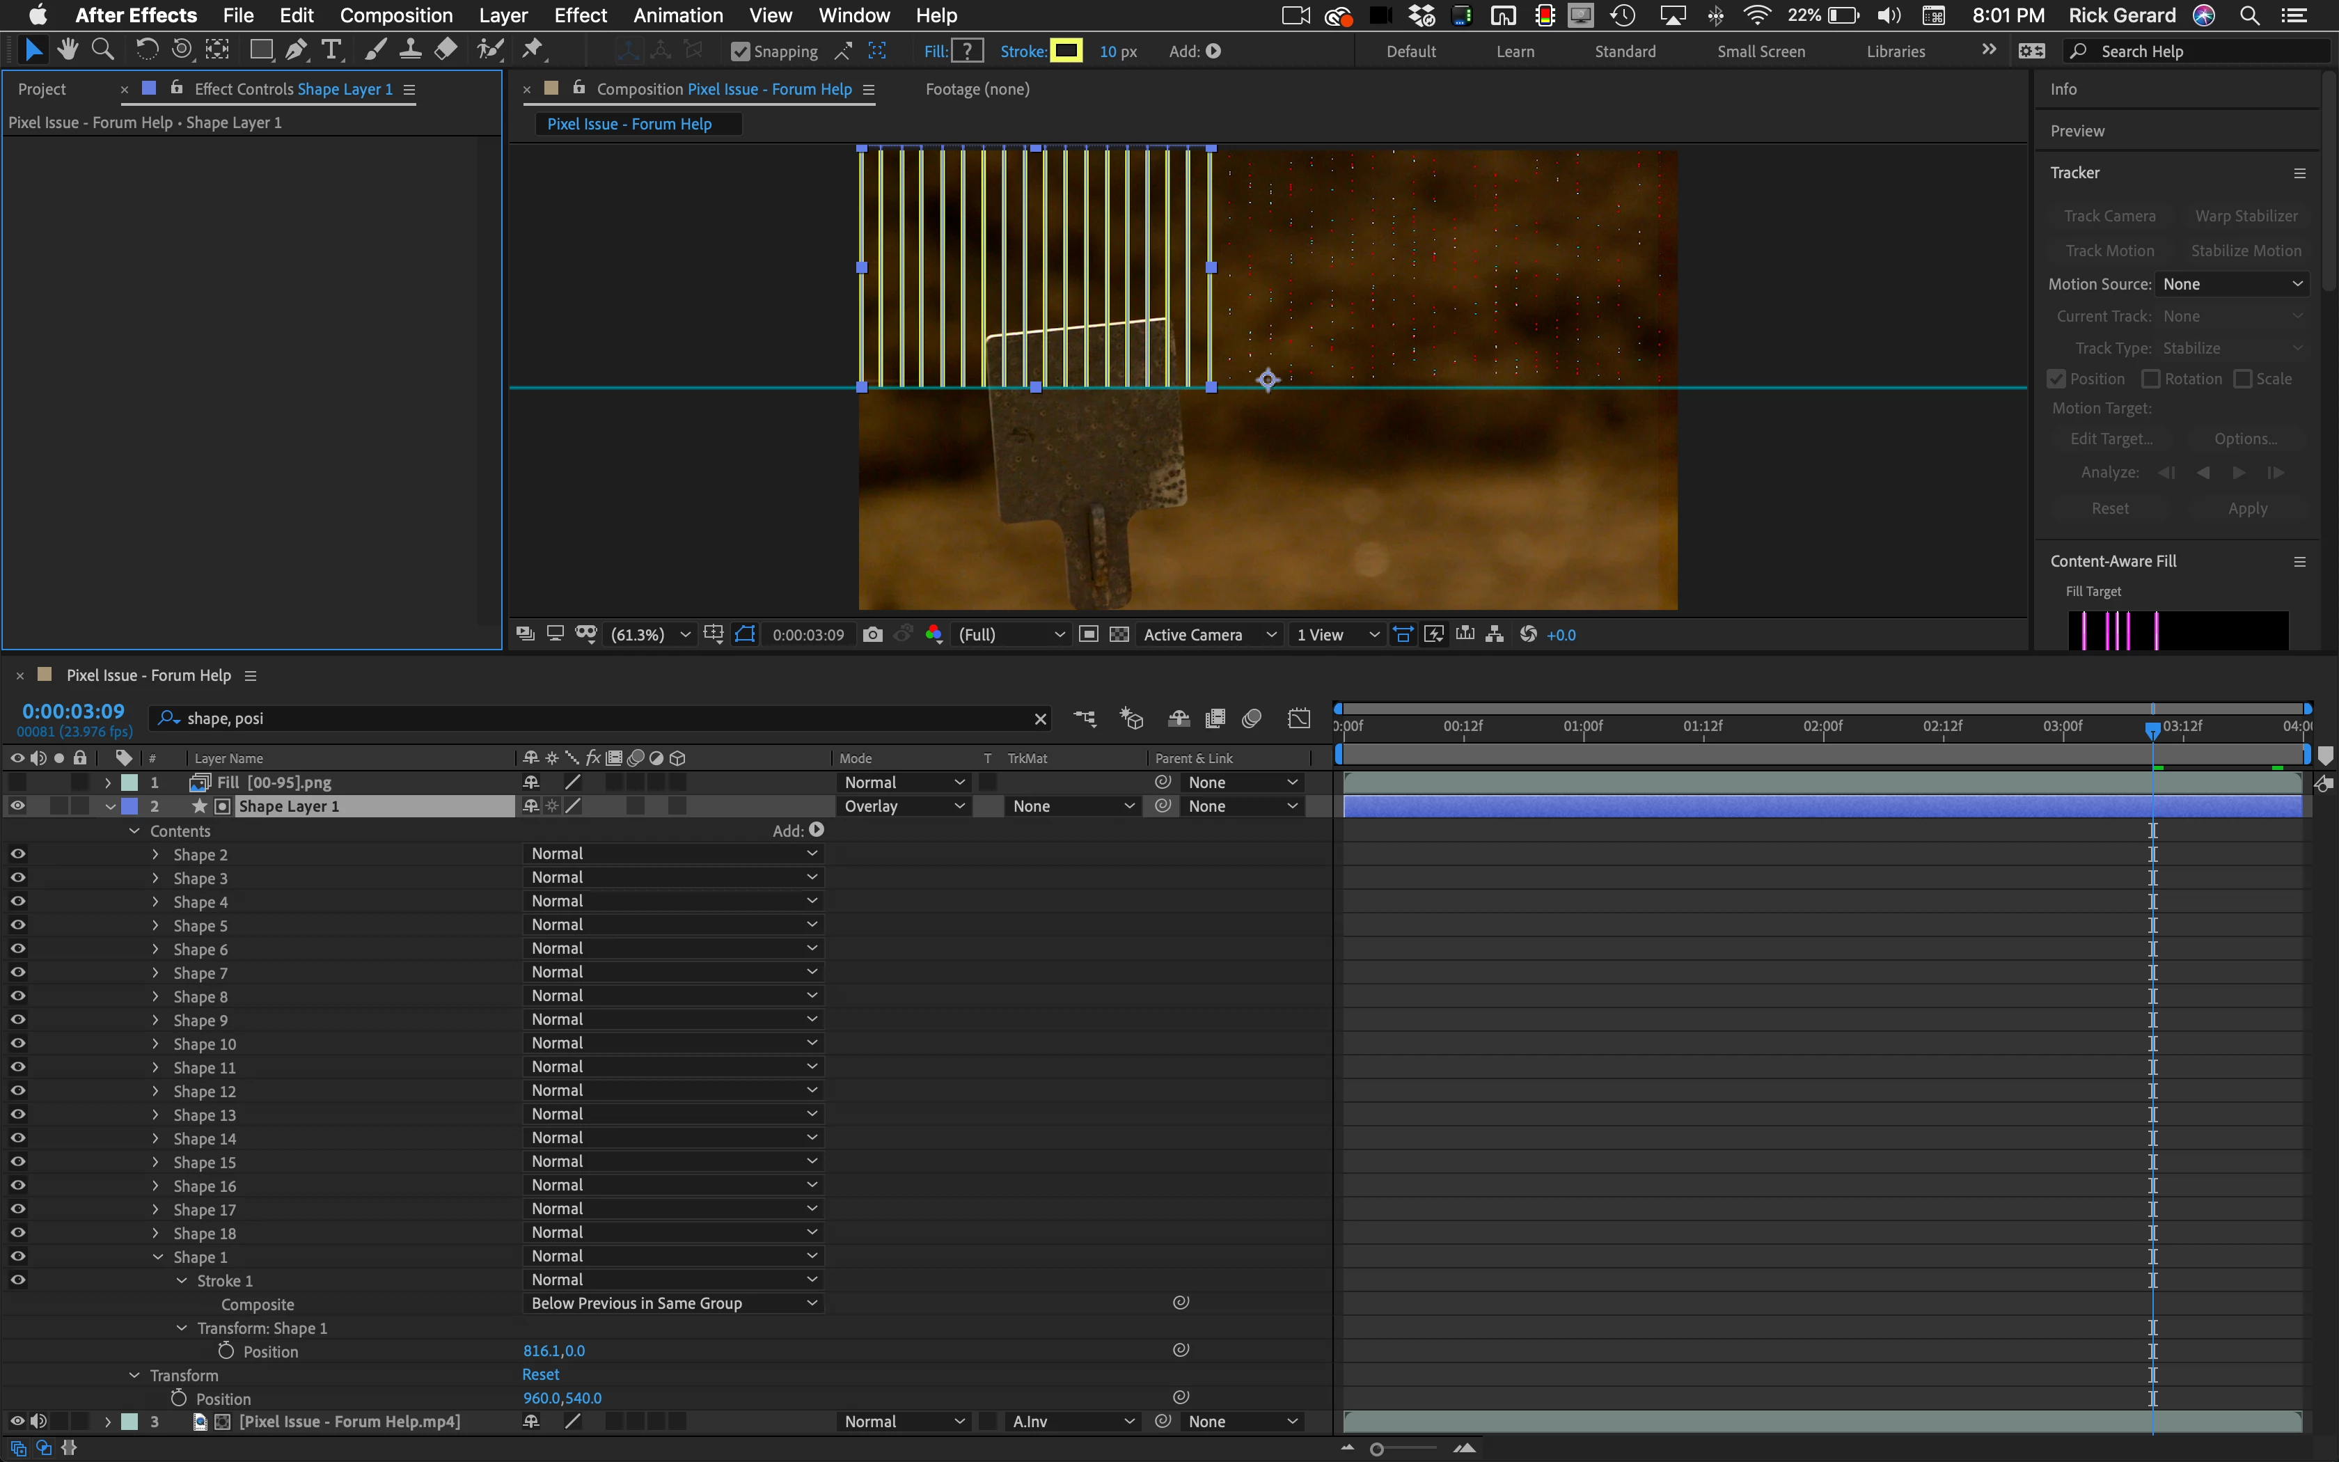Select the Pen tool in toolbar

click(297, 50)
